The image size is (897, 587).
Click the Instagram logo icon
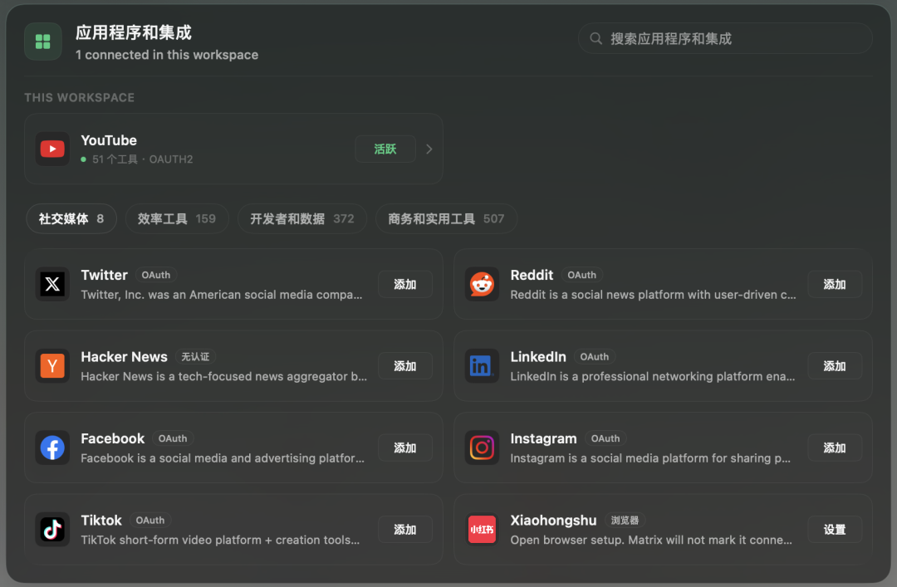pos(482,448)
